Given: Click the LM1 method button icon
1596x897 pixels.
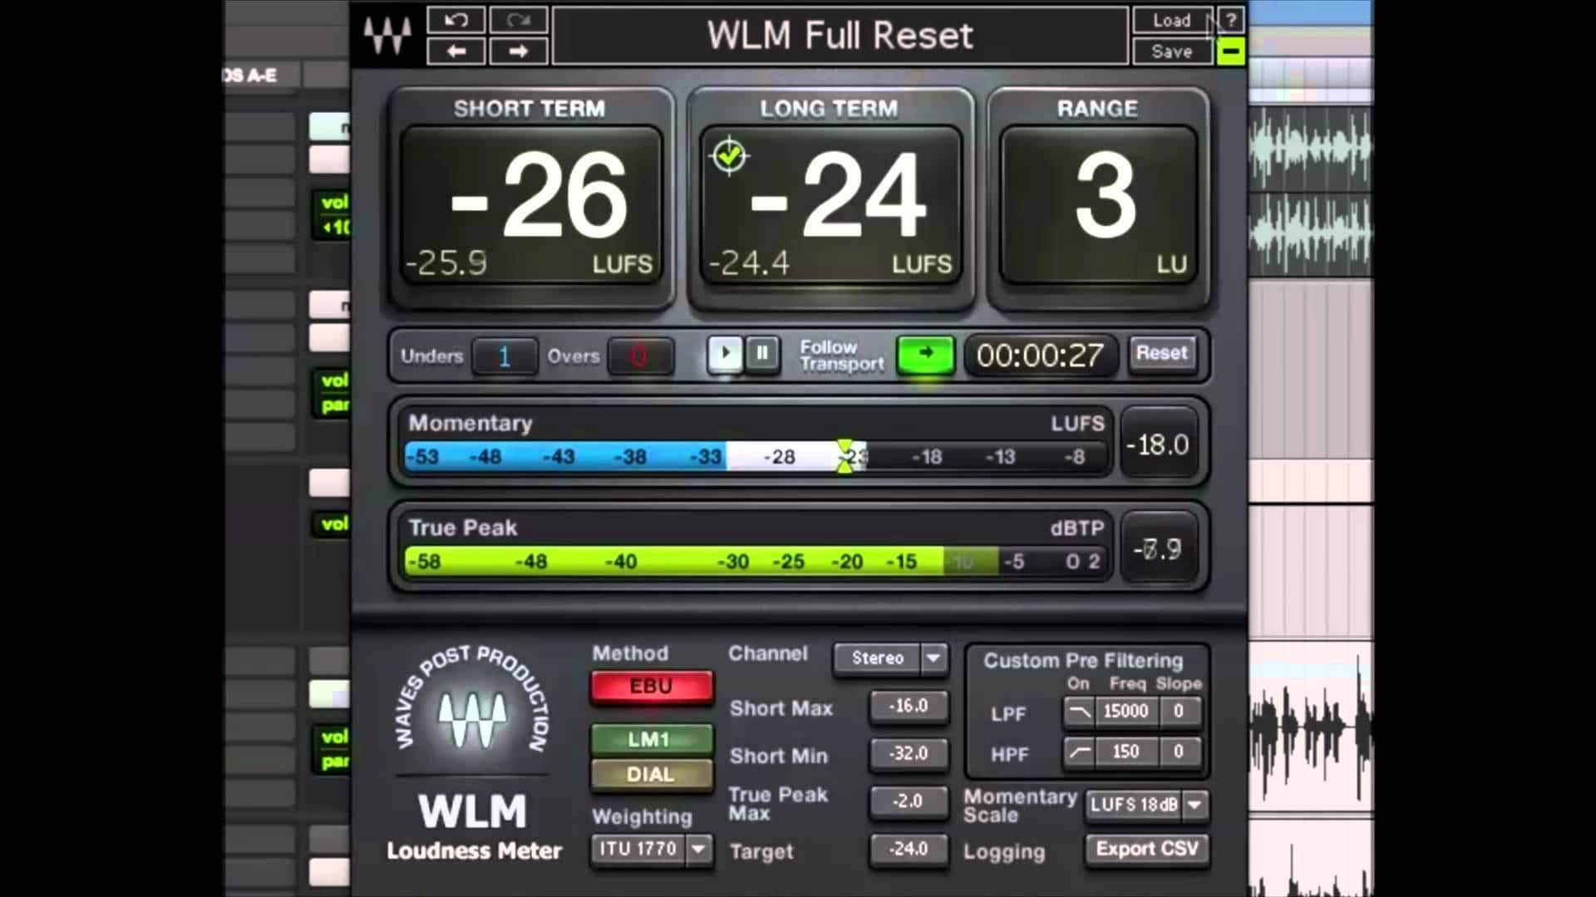Looking at the screenshot, I should [x=650, y=738].
